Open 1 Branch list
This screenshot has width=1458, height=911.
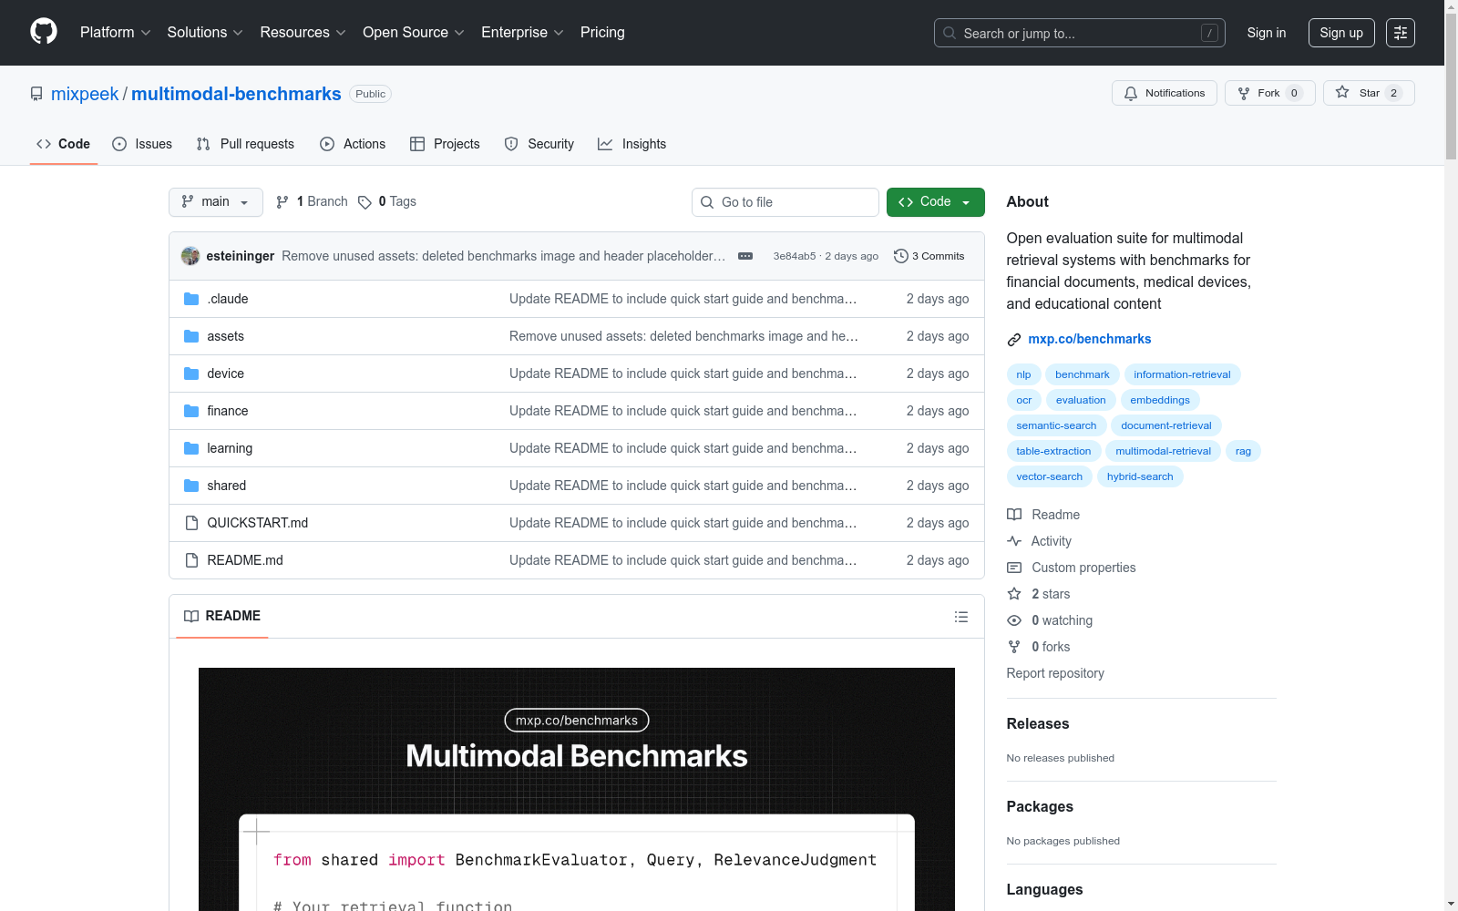(x=313, y=202)
